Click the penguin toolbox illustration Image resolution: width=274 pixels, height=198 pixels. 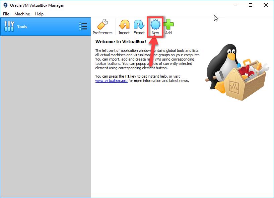point(236,72)
